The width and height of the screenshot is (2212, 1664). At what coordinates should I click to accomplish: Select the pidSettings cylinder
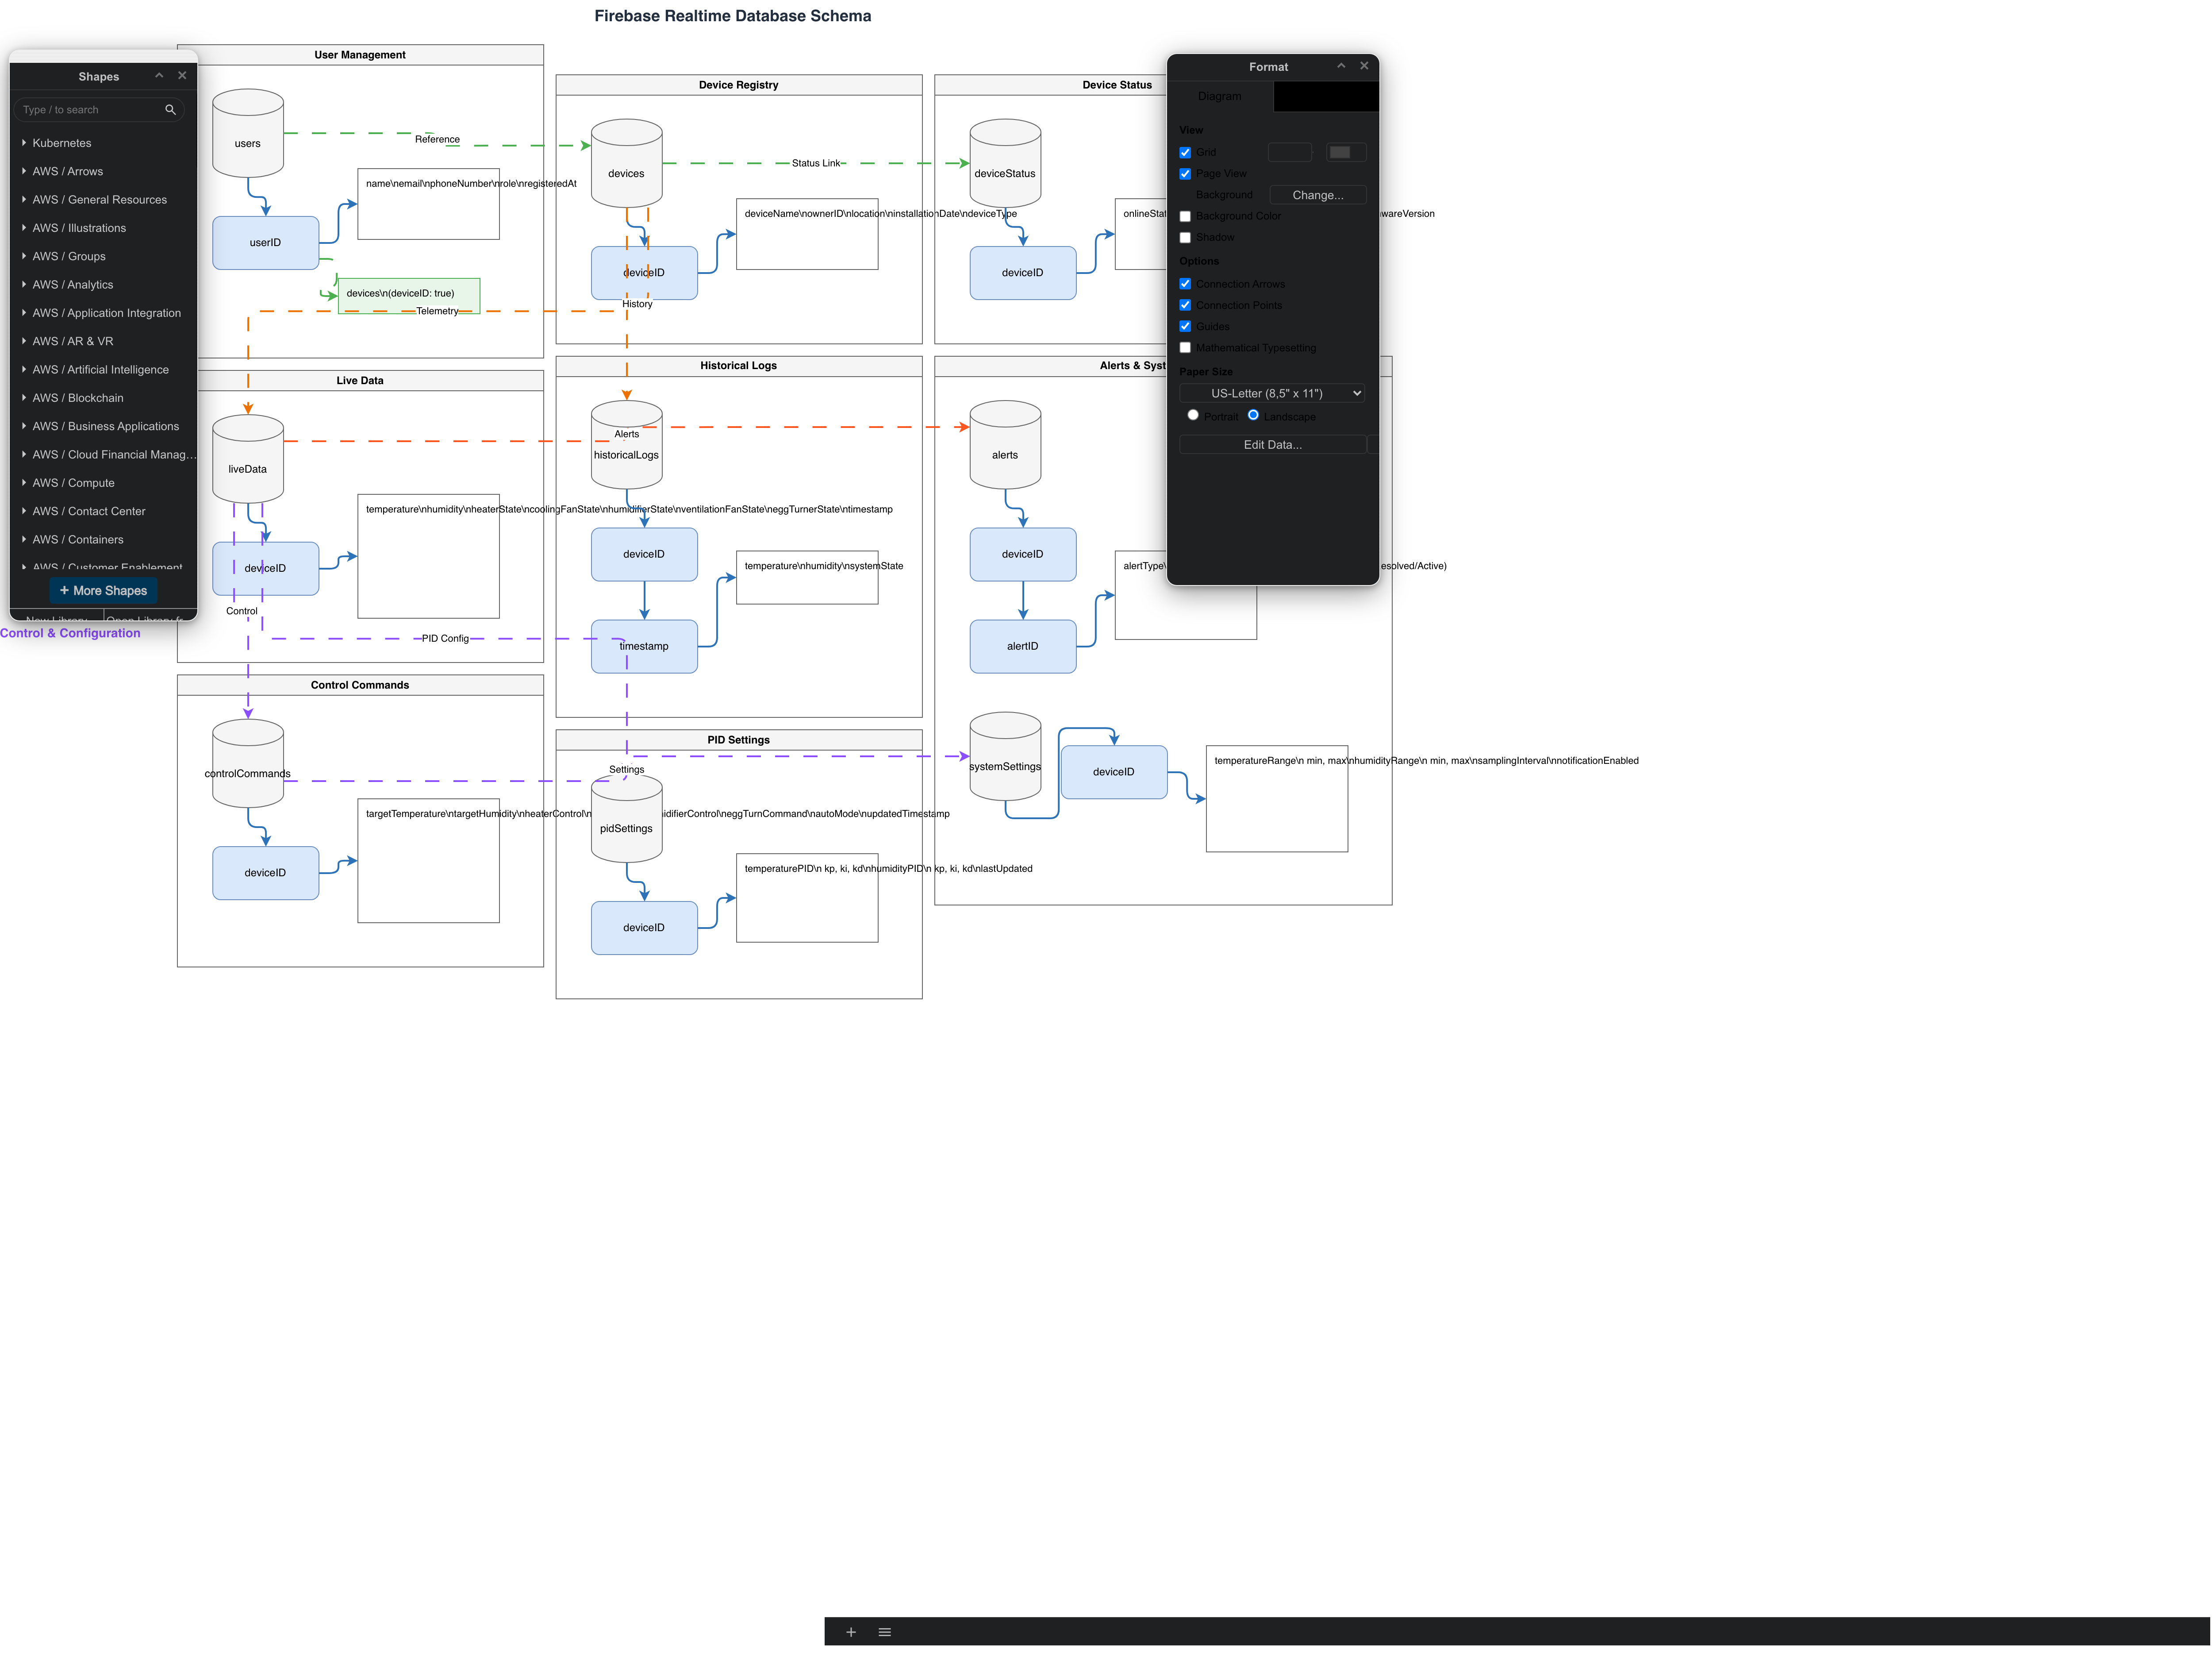[x=626, y=818]
